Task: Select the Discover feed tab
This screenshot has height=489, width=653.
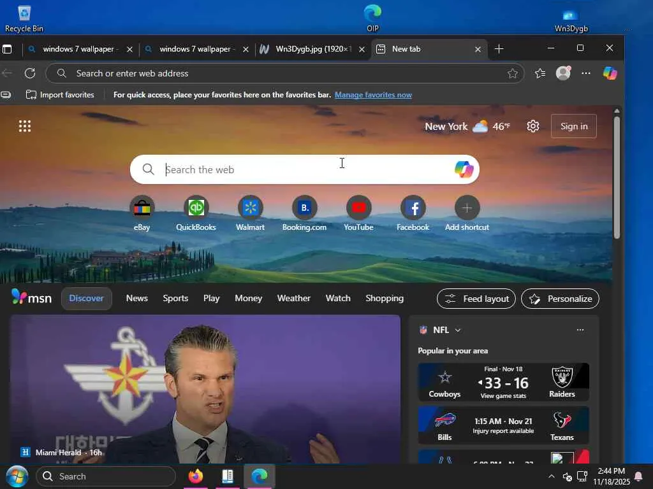Action: pyautogui.click(x=87, y=298)
